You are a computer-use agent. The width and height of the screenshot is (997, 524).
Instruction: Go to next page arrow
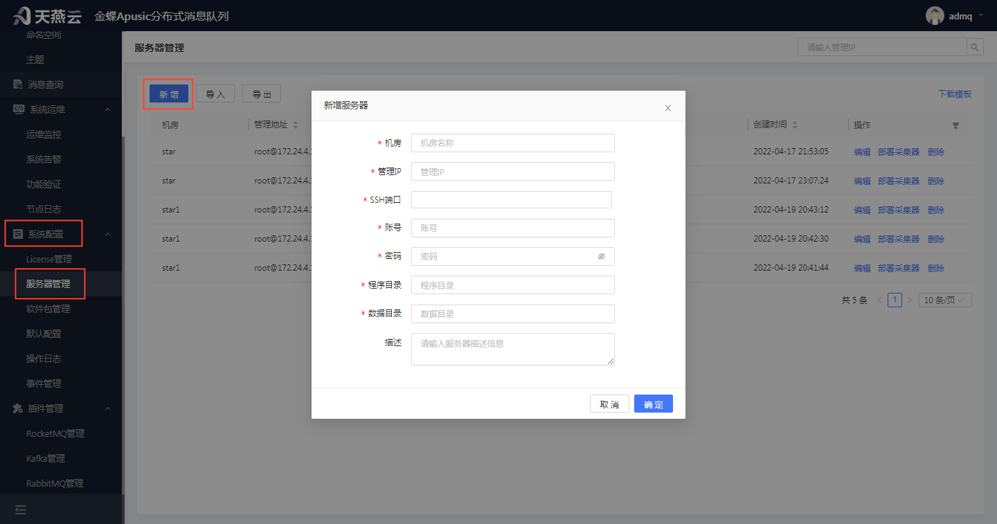pos(910,300)
